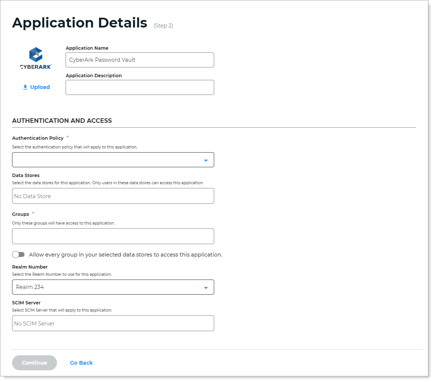Click the No Data Store field
Screen dimensions: 434x382
click(x=113, y=196)
